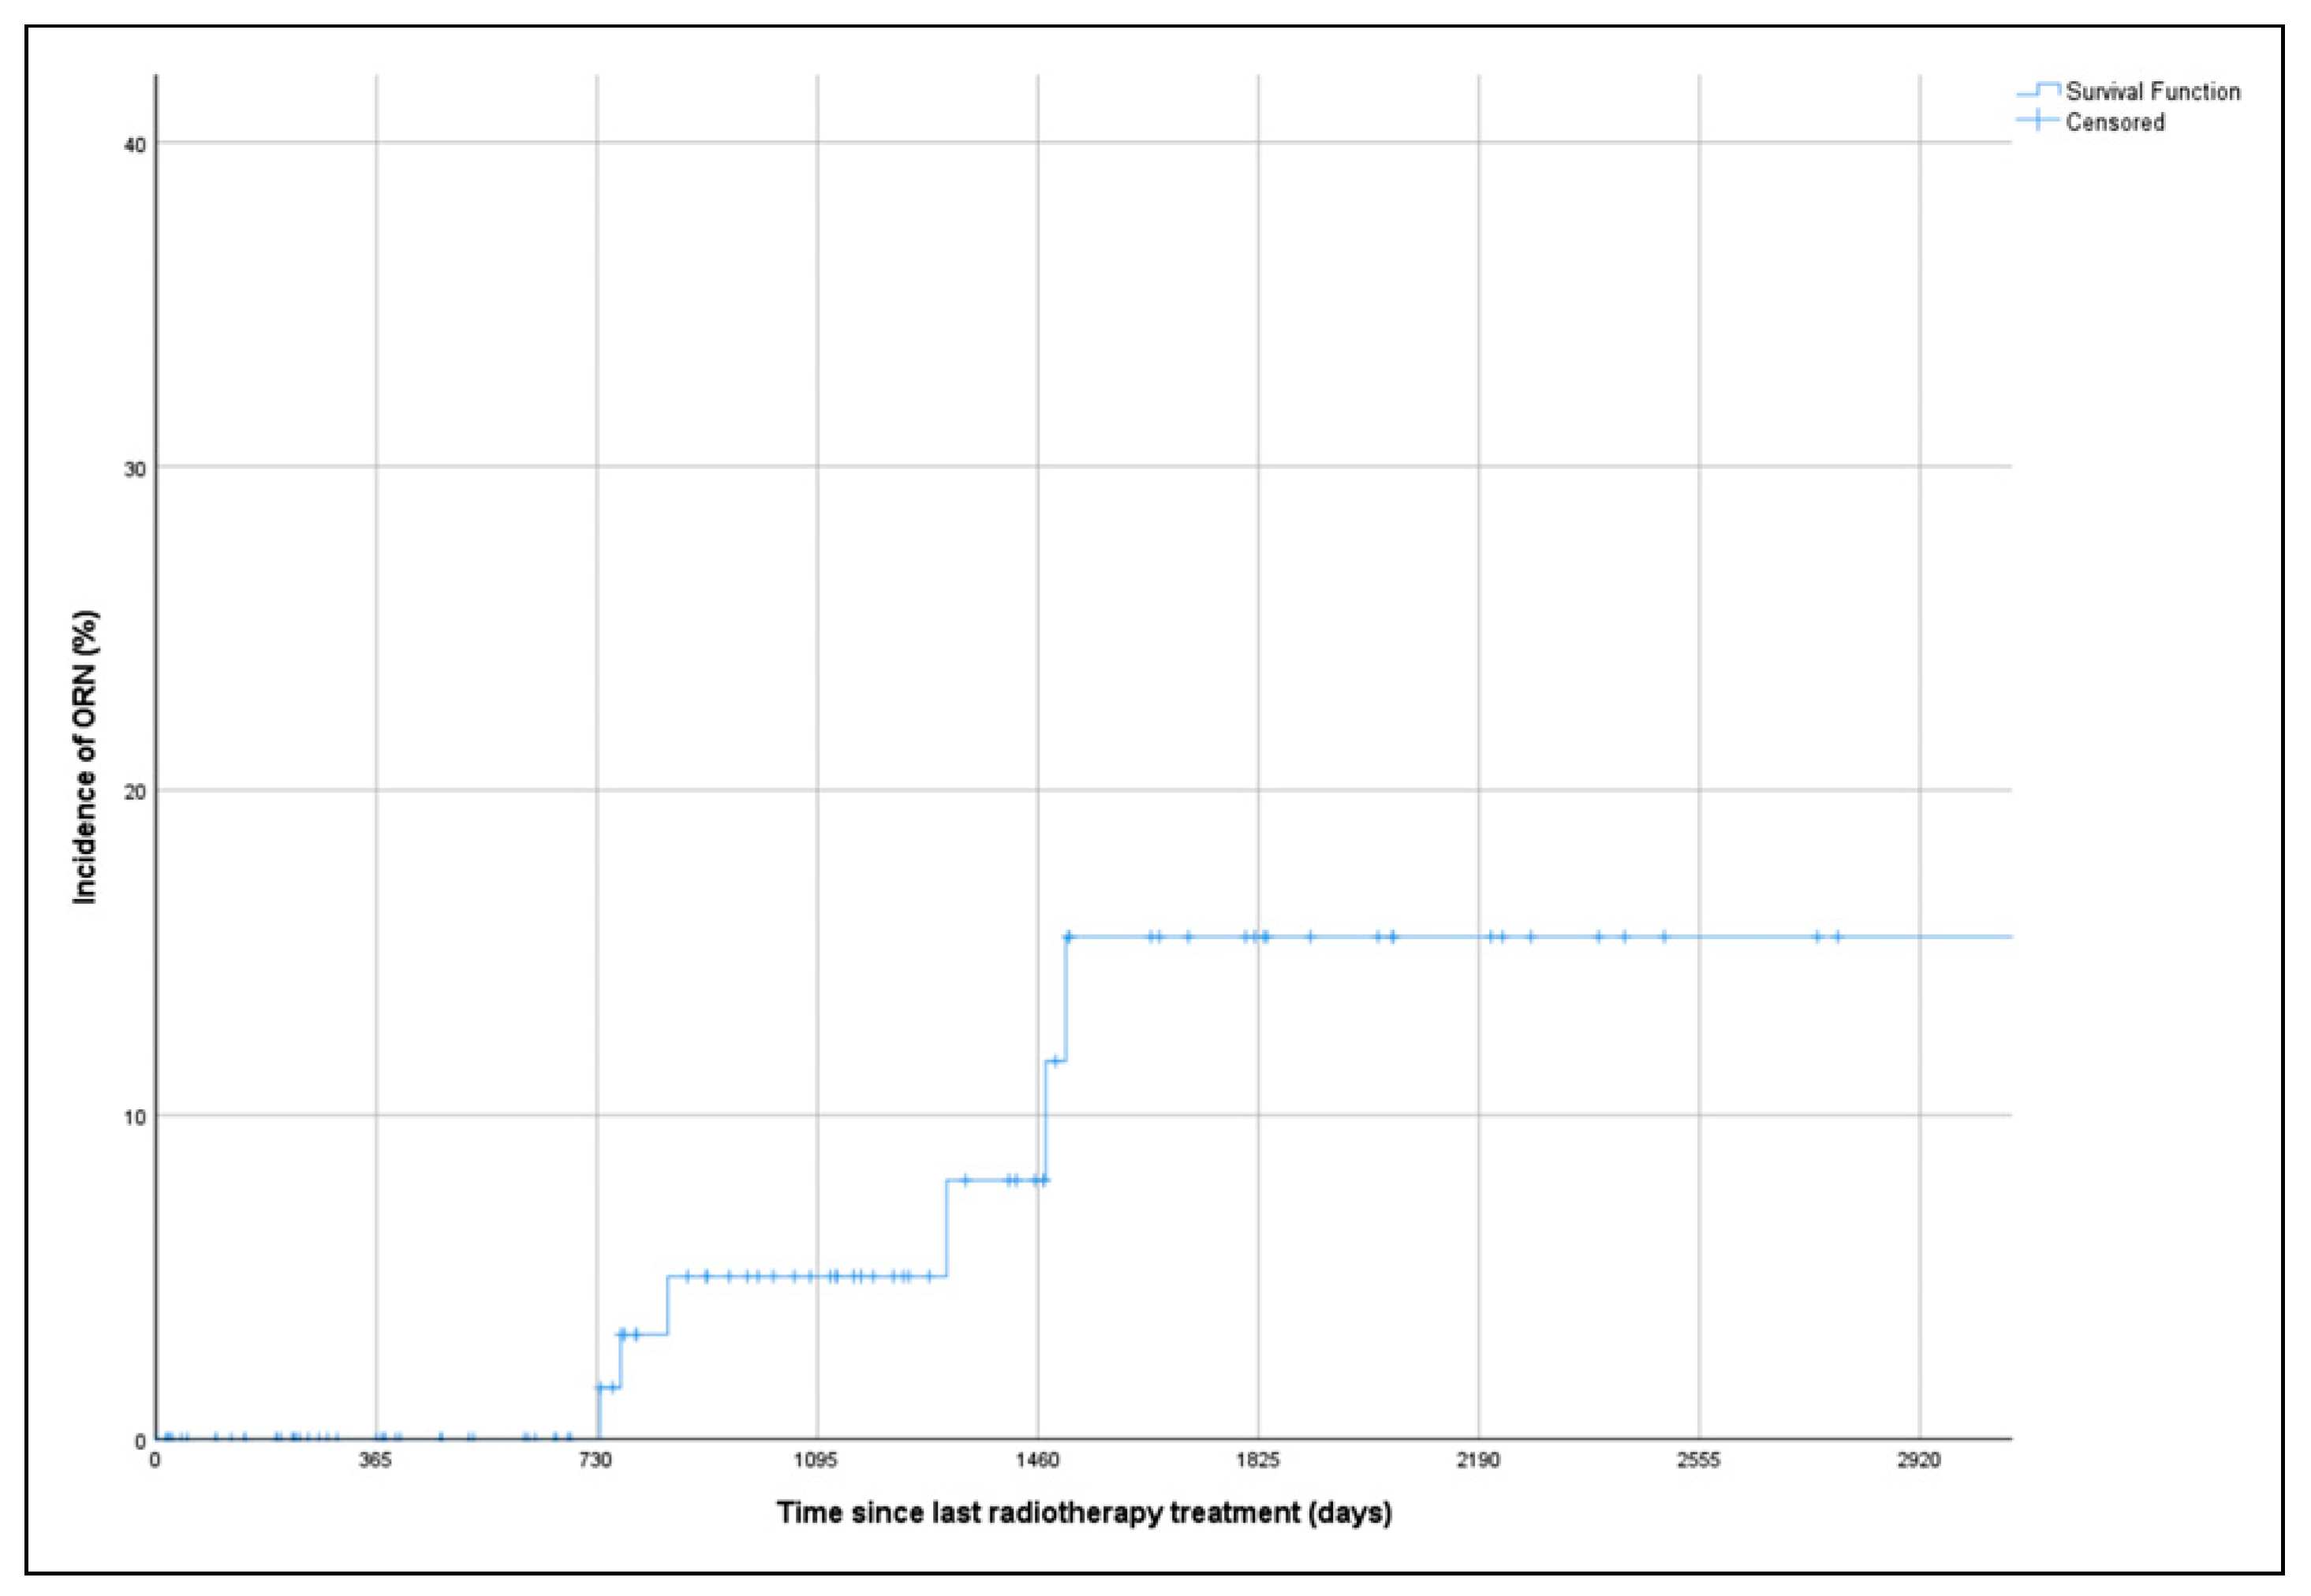The image size is (2311, 1596).
Task: Click x-axis tick label 1460
Action: coord(1037,1461)
